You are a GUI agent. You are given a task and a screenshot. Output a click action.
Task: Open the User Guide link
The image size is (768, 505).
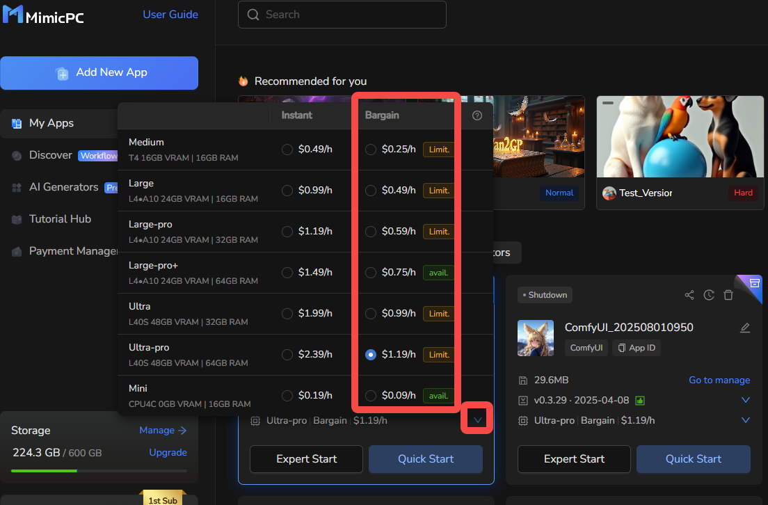(170, 15)
